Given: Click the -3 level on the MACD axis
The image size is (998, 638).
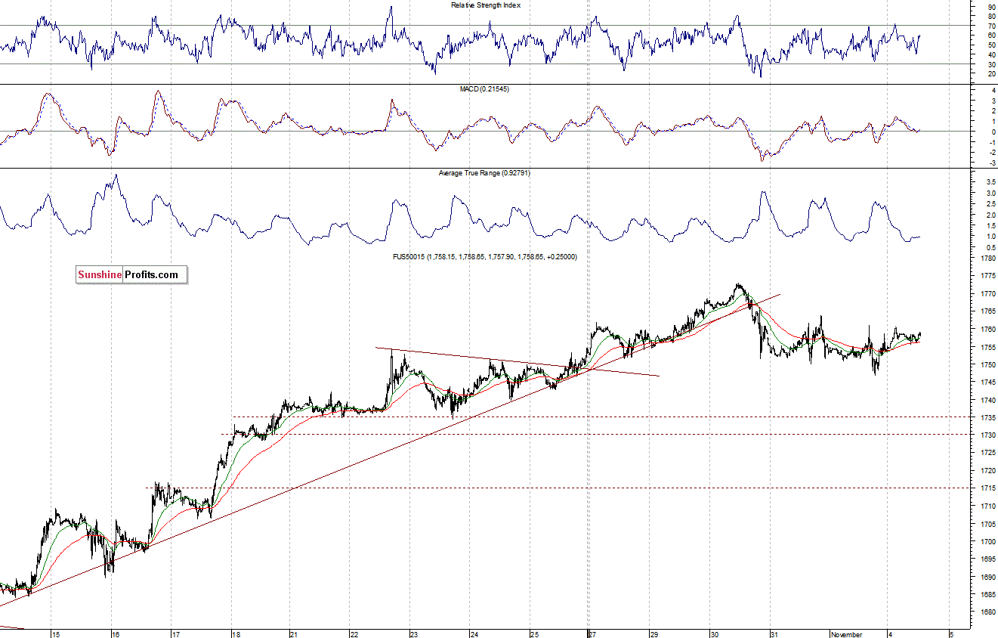Looking at the screenshot, I should click(x=992, y=163).
